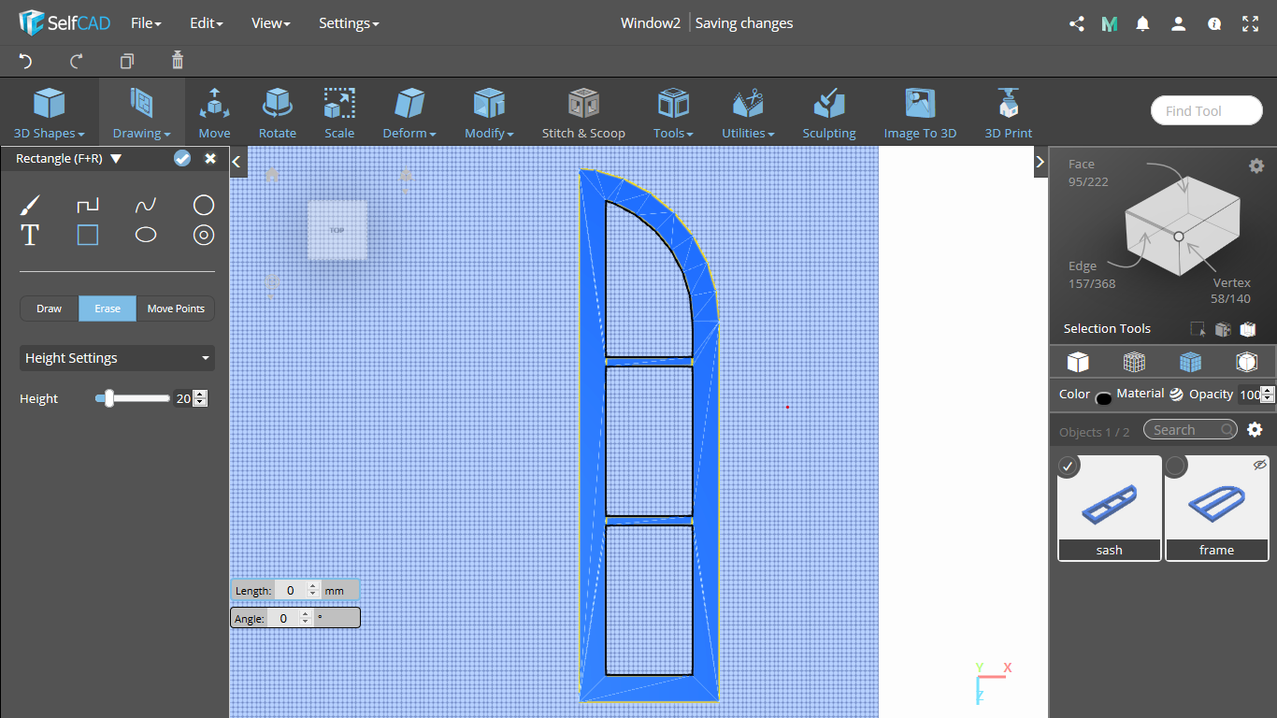
Task: Switch to Move Points mode
Action: [x=176, y=309]
